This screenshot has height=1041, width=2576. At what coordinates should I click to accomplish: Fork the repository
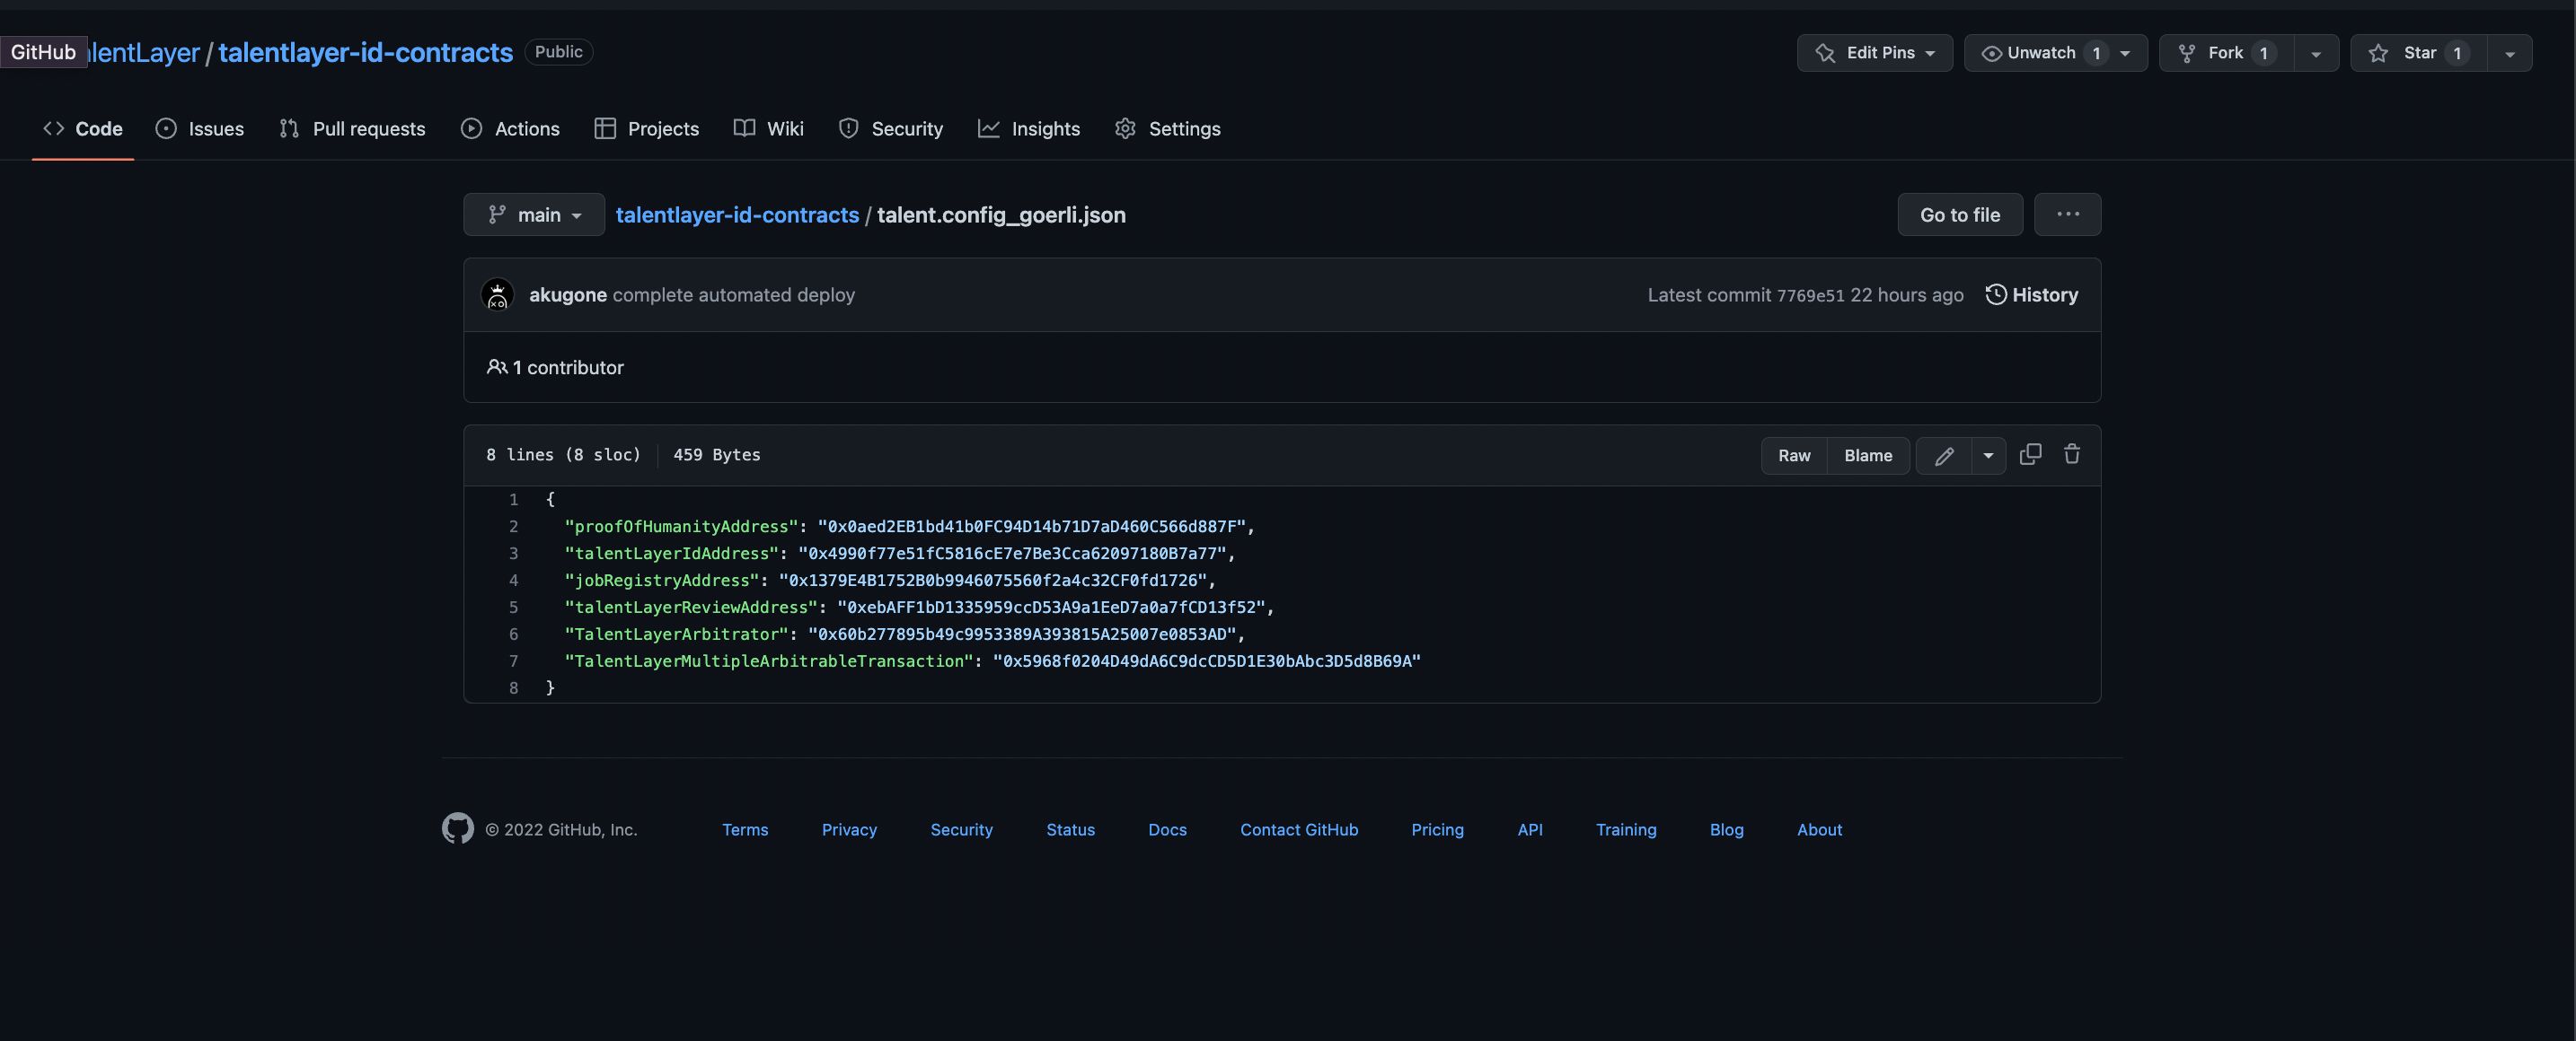tap(2226, 53)
